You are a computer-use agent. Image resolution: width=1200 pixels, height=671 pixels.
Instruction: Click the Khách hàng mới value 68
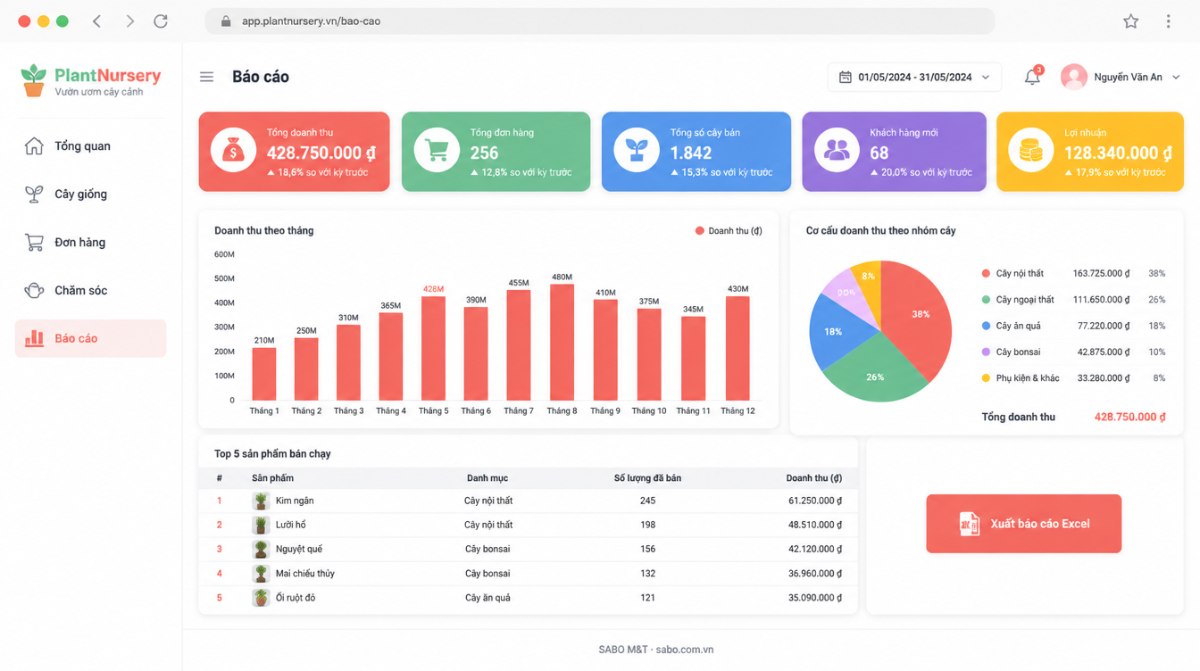click(879, 153)
